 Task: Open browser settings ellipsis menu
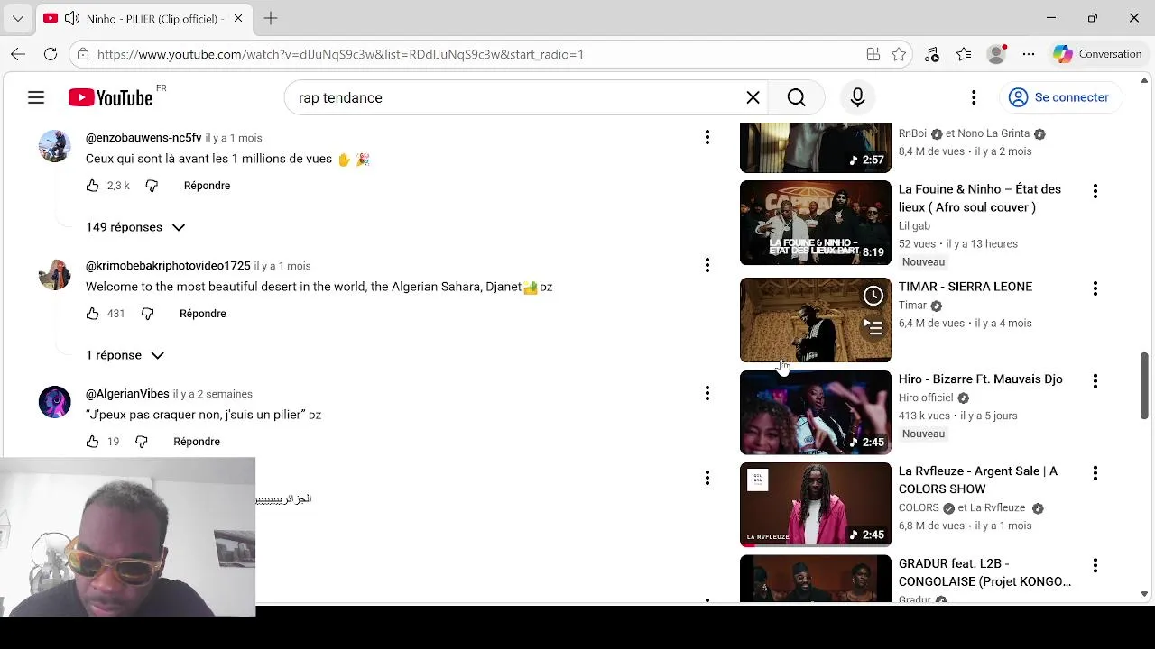[x=1029, y=54]
